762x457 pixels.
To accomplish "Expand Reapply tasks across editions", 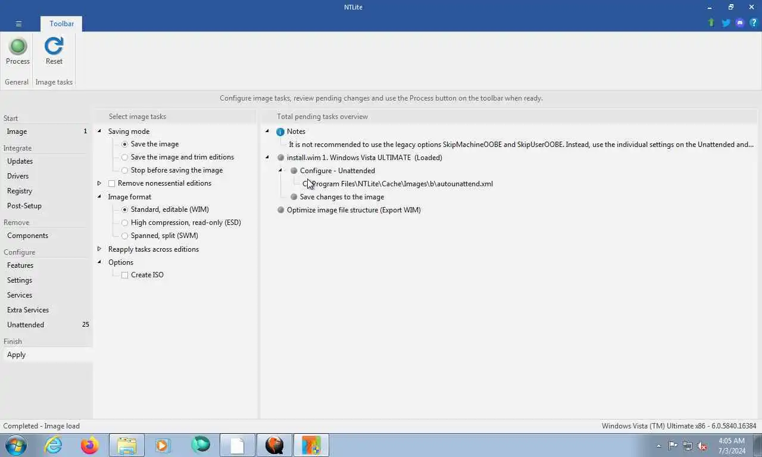I will coord(99,249).
